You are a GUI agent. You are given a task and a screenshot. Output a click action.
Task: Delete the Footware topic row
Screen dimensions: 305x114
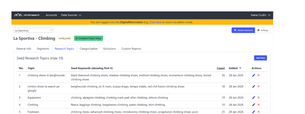point(258,112)
